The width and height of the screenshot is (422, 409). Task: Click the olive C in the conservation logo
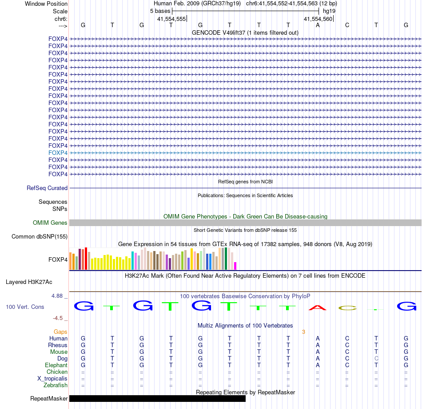pos(347,308)
